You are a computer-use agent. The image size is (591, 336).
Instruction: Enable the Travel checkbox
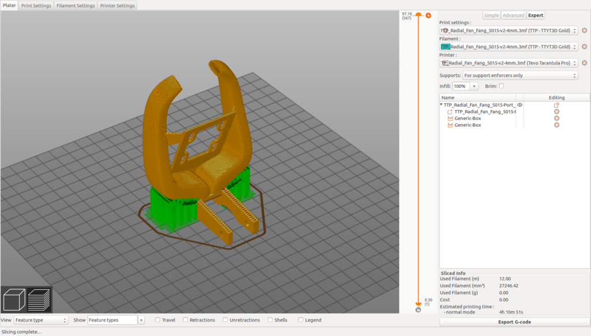158,320
